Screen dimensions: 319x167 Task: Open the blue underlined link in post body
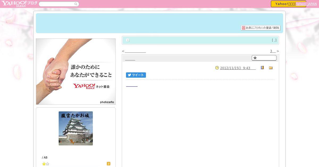pos(132,85)
